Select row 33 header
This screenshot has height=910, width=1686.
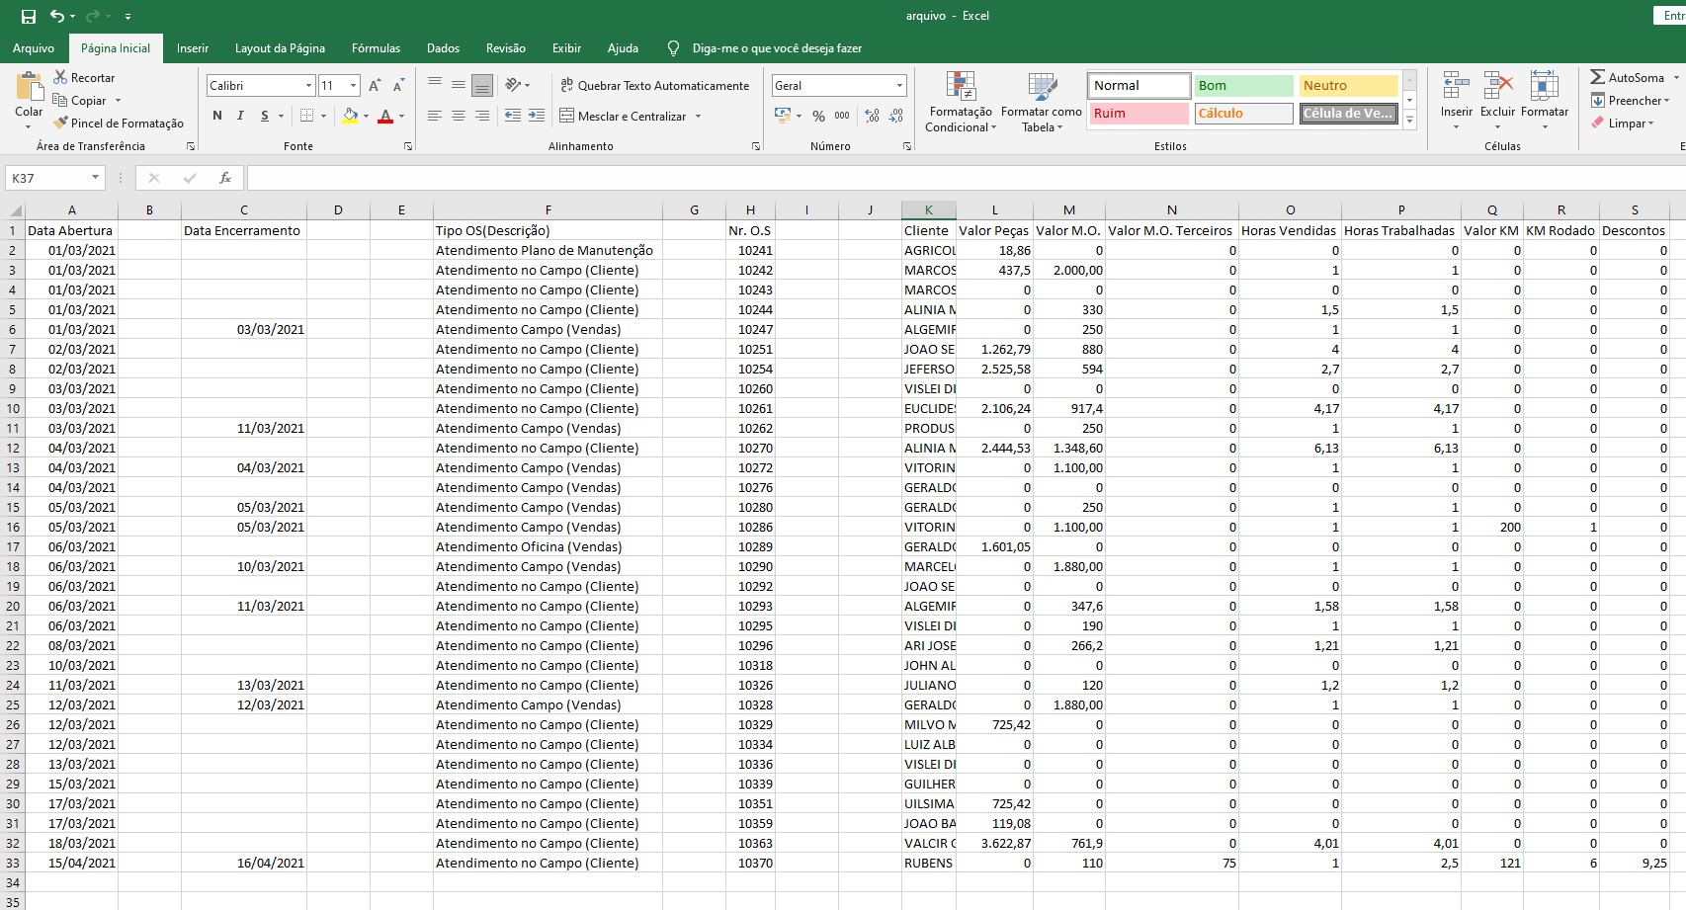13,863
